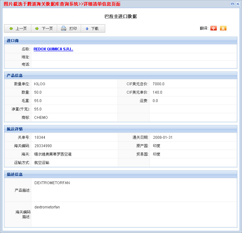Select the declaration number 18344
Viewport: 242px width, 233px height.
pyautogui.click(x=40, y=137)
